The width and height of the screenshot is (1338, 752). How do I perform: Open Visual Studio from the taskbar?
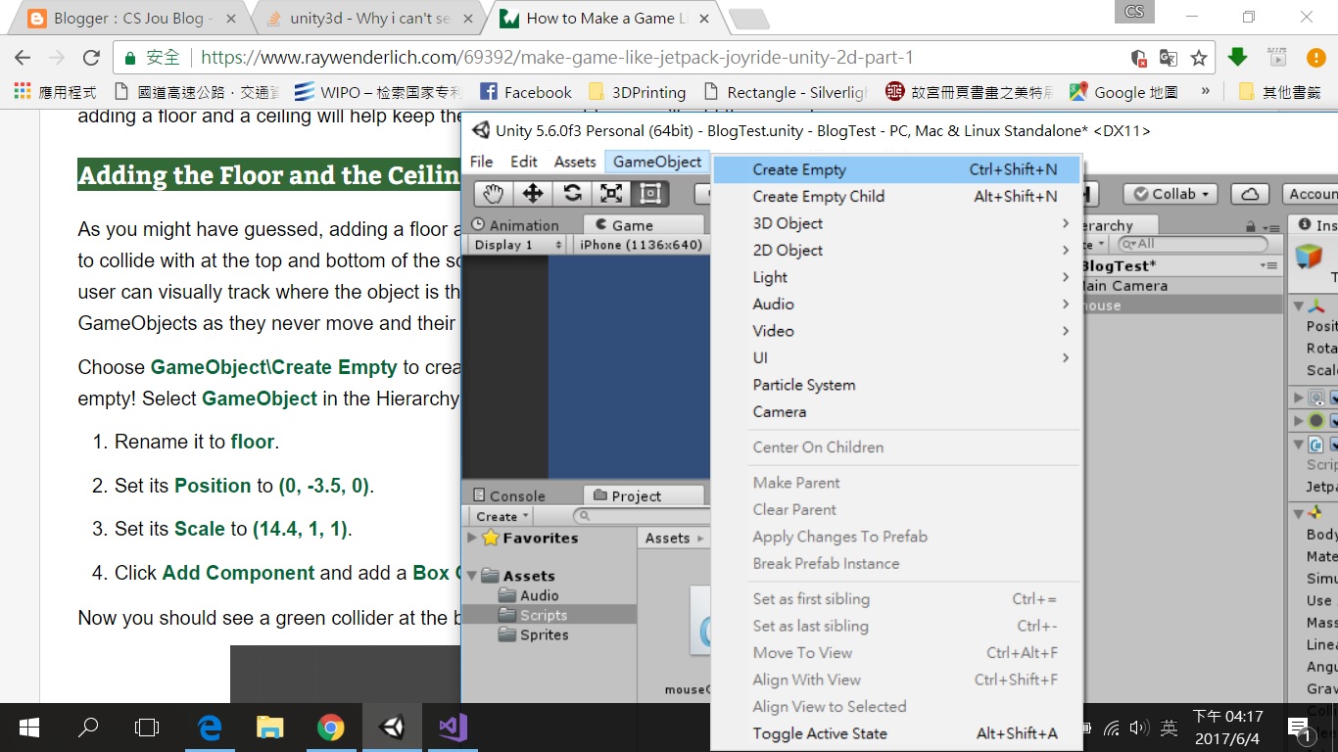pos(453,728)
